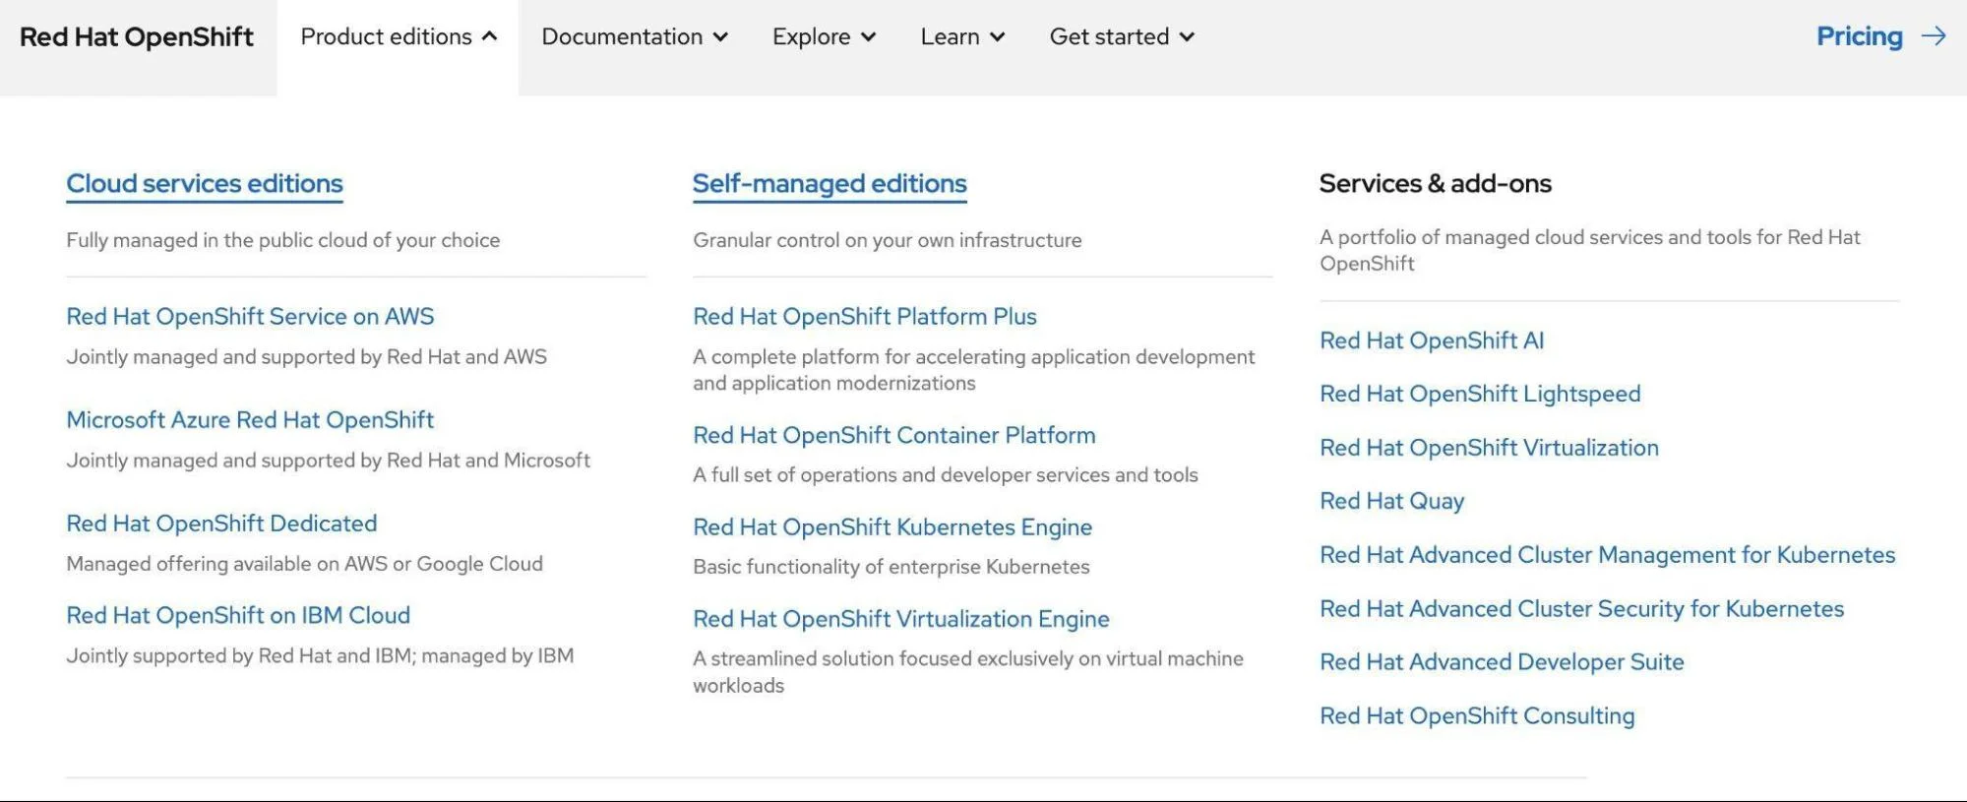Click 'A full set of operations and developer services' text

[x=946, y=475]
